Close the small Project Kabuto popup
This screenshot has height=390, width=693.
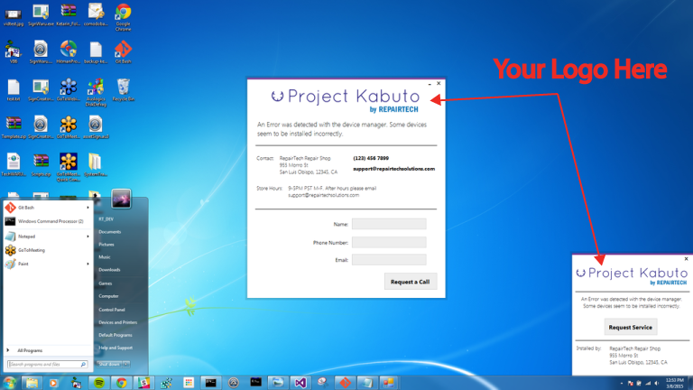pos(686,259)
